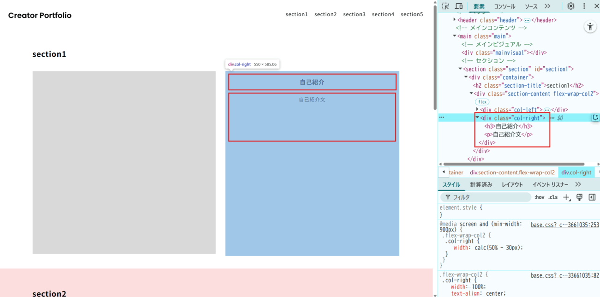Image resolution: width=600 pixels, height=297 pixels.
Task: Open the DevTools three-dot customize menu
Action: click(584, 6)
